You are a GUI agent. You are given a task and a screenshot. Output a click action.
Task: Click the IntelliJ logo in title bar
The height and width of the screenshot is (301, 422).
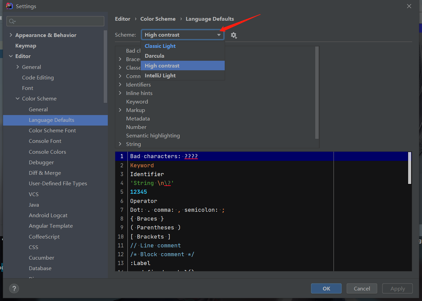point(9,6)
